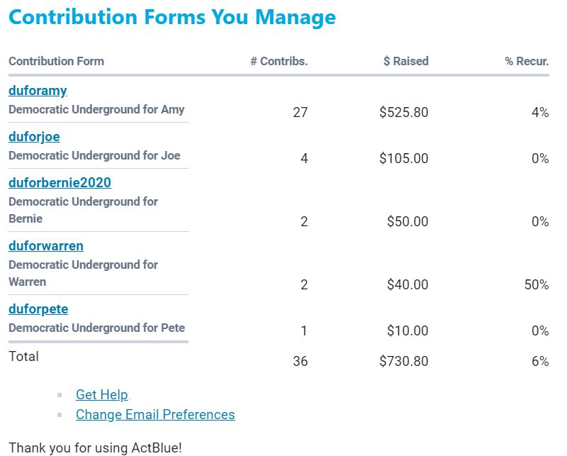Screen dimensions: 567x456
Task: Open the duforpete contribution form link
Action: [38, 309]
